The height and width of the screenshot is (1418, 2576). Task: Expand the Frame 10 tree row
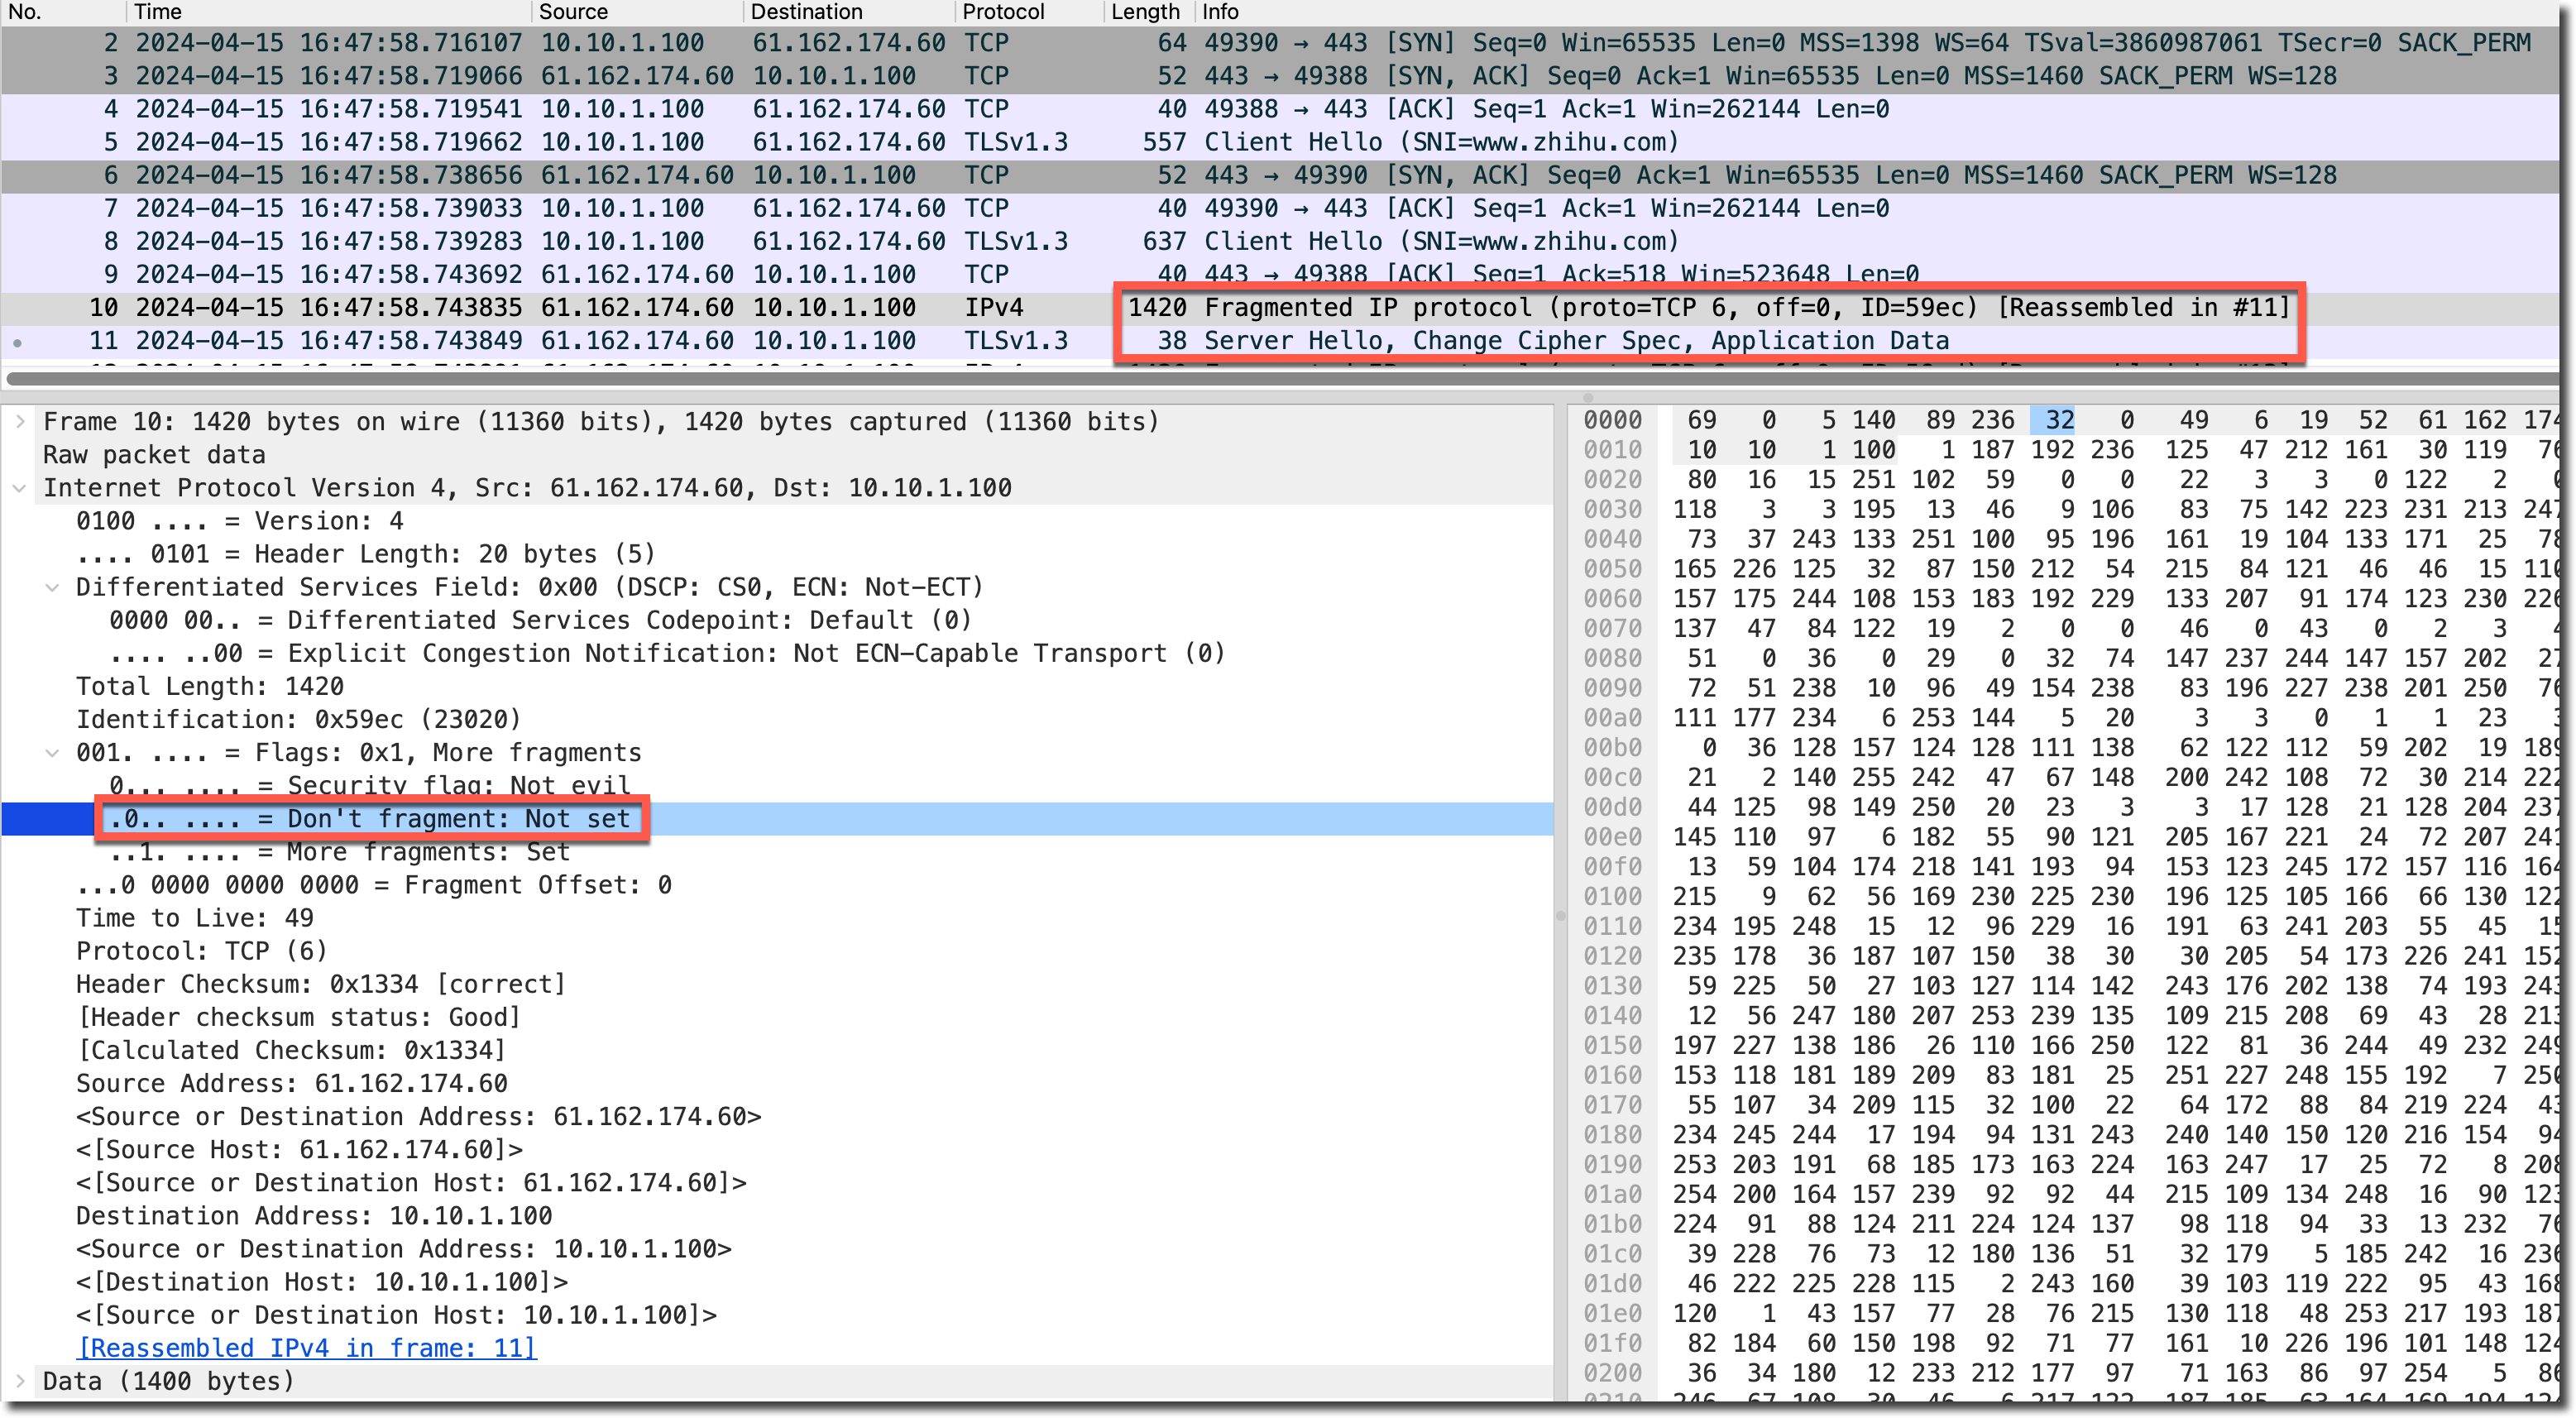19,422
